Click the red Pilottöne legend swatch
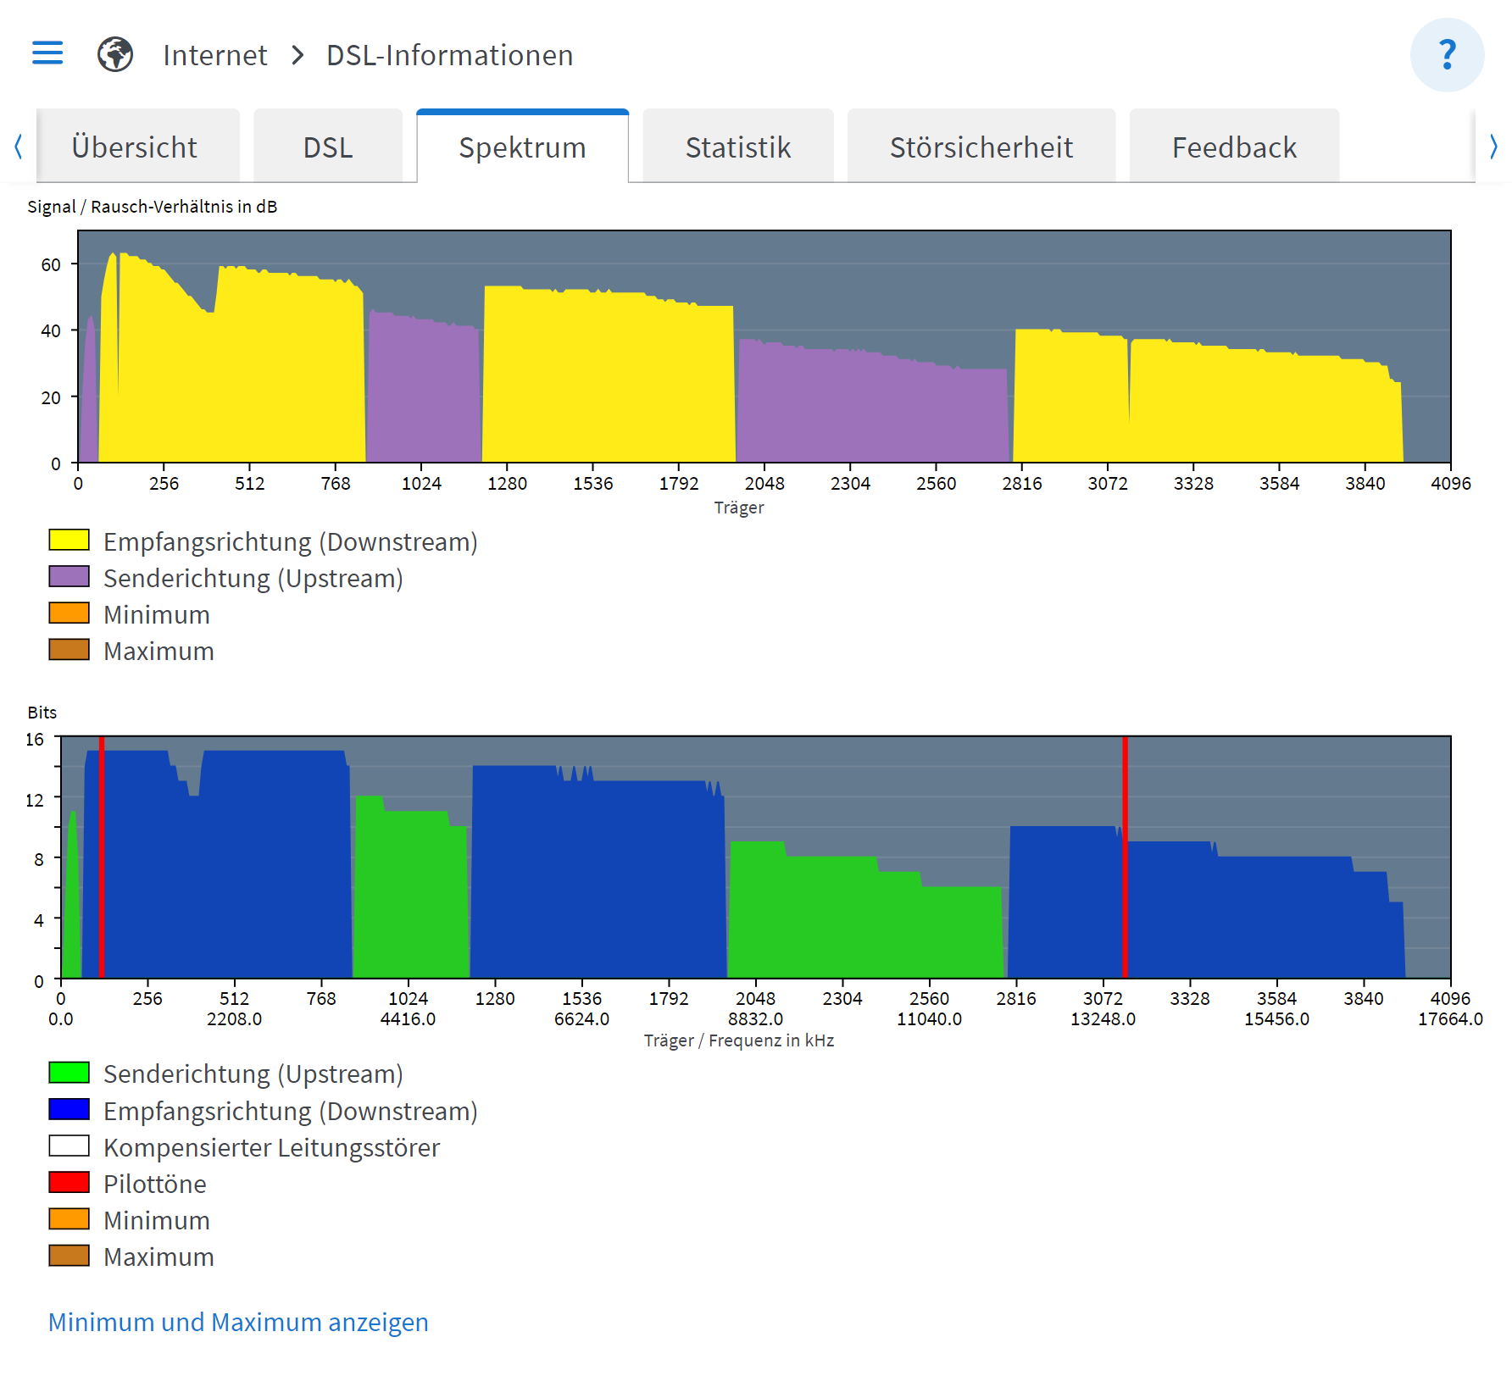 tap(69, 1183)
